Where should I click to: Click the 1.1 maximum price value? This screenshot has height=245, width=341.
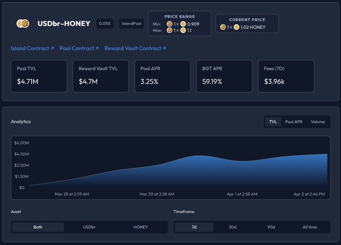tap(189, 30)
